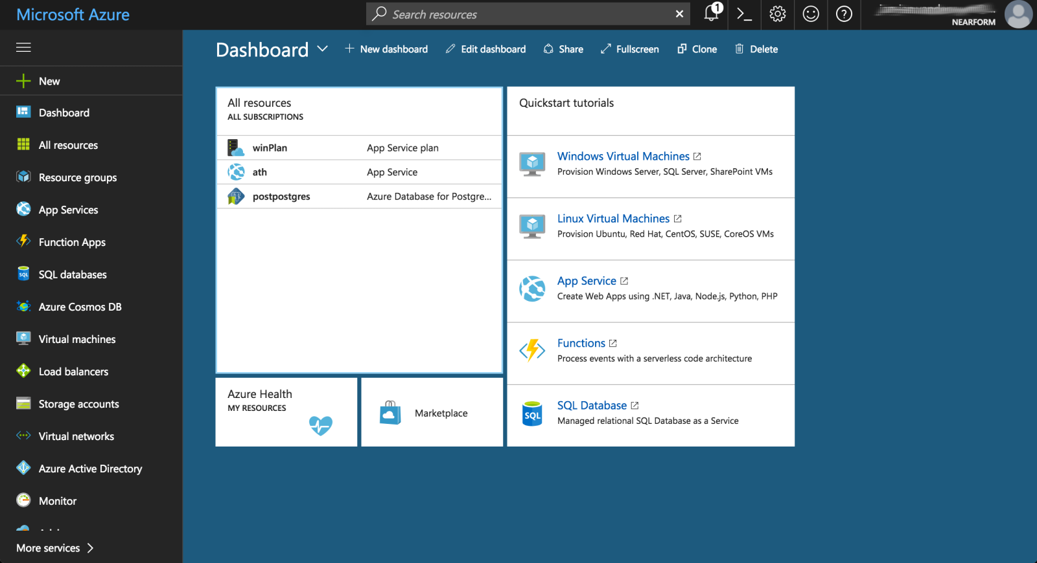
Task: Open Functions tutorial link
Action: click(x=581, y=343)
